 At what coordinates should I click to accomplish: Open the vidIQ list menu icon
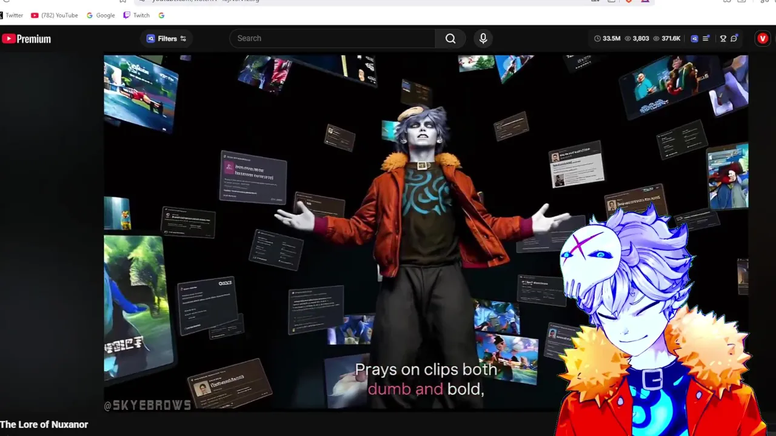pyautogui.click(x=706, y=39)
